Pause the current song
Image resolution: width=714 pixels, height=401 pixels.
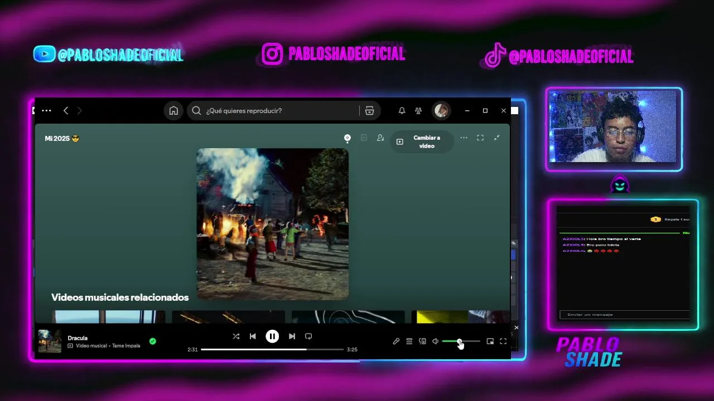272,336
